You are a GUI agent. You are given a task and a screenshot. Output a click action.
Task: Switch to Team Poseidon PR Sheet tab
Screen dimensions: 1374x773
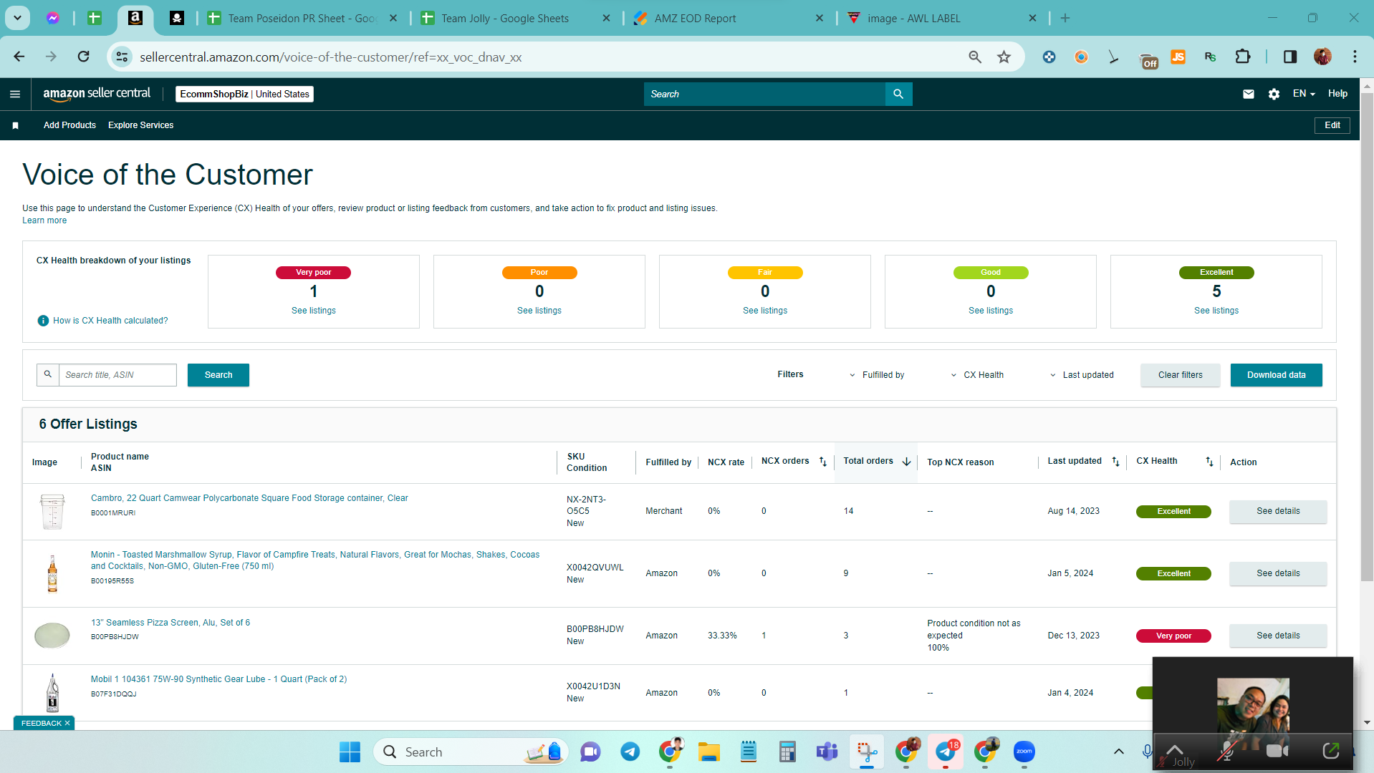point(302,19)
